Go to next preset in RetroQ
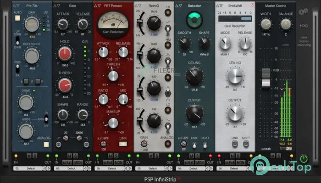The width and height of the screenshot is (321, 183). [171, 168]
